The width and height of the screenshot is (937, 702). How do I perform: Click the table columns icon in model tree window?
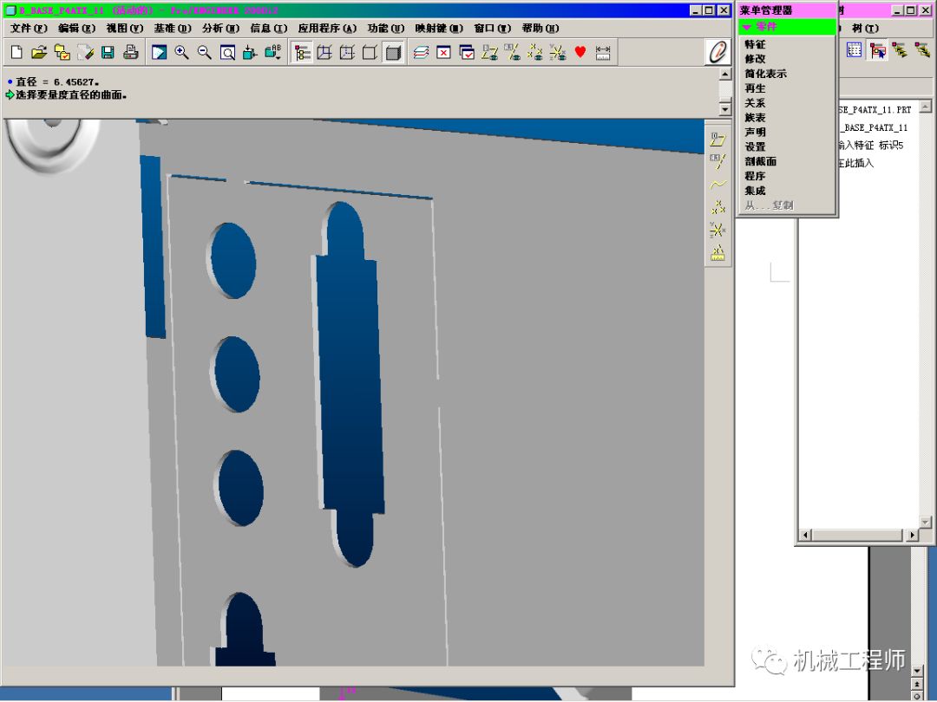[x=855, y=49]
